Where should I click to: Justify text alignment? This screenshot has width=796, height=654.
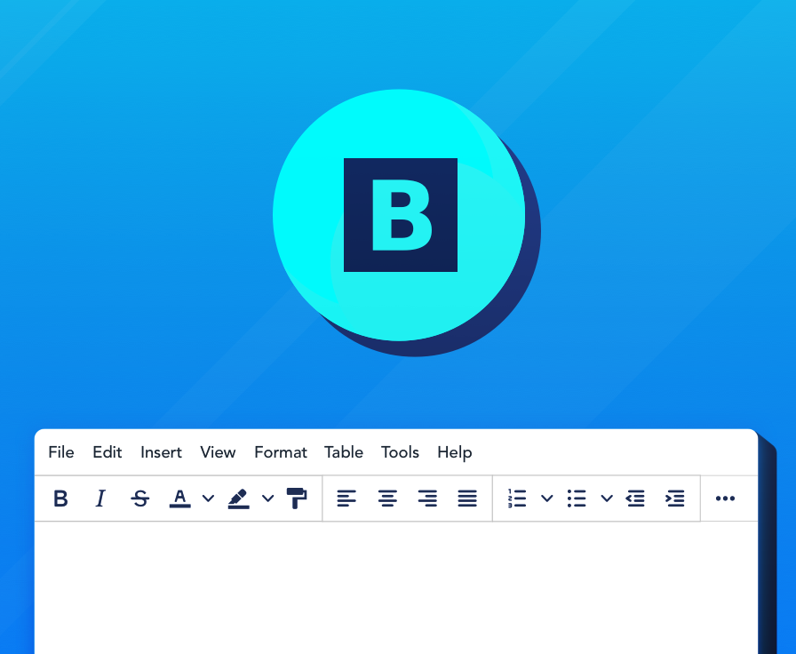click(467, 498)
